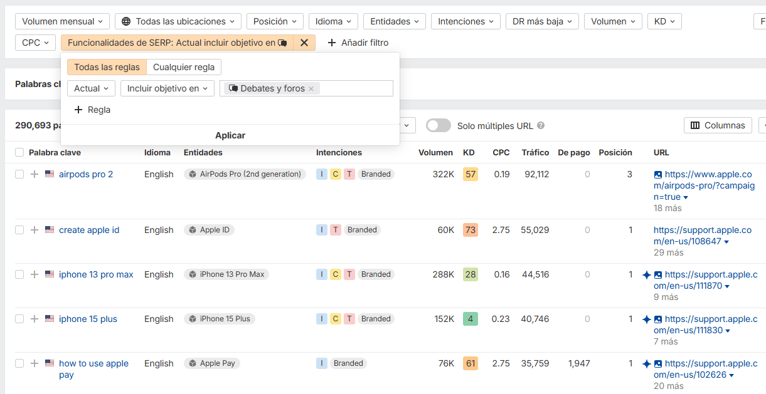Click the plus icon for airpods pro 2

[x=35, y=174]
